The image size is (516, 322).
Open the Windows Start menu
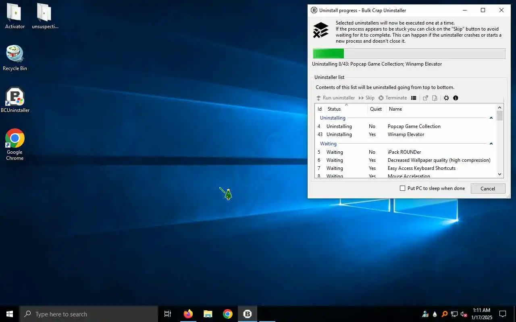(10, 314)
